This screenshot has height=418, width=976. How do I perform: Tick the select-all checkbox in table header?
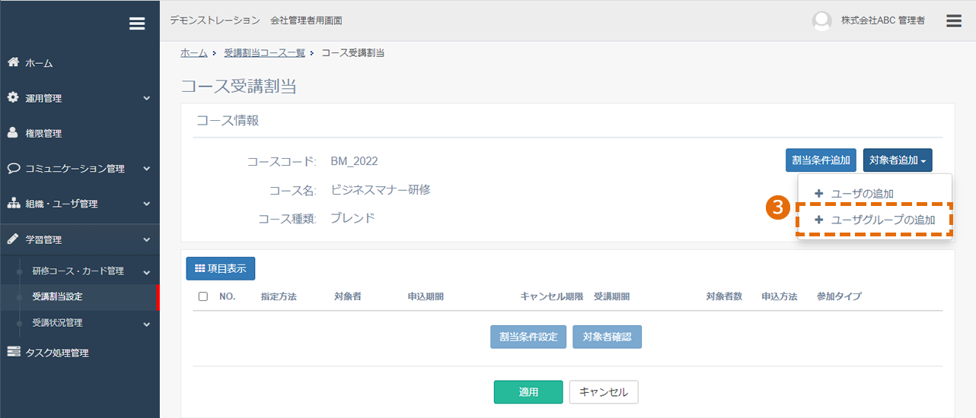[203, 296]
